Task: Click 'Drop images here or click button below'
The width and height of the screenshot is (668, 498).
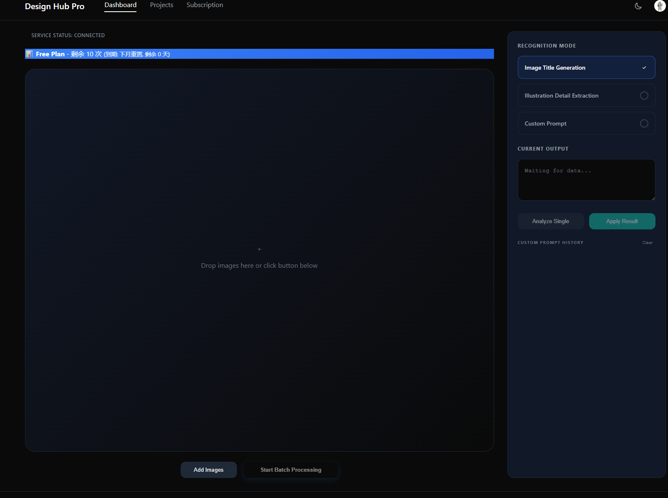Action: (x=259, y=265)
